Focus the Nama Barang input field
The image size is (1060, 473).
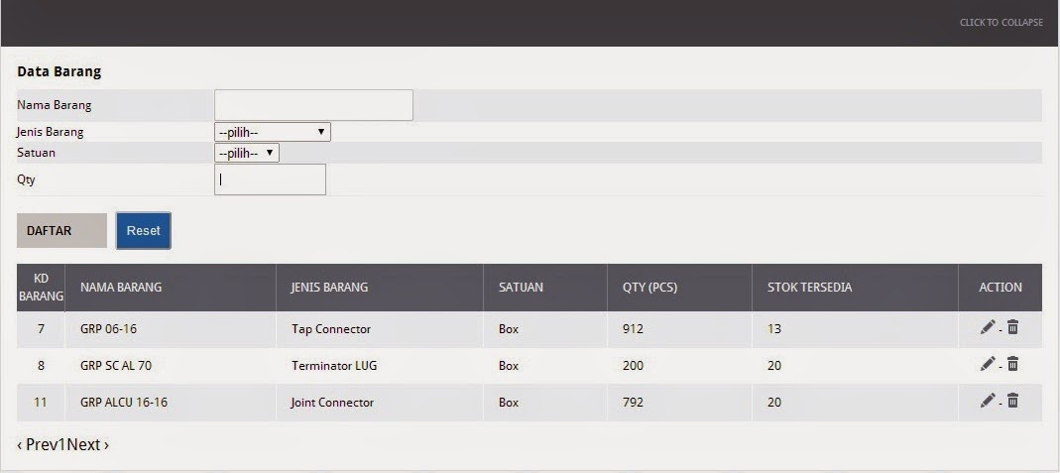point(313,105)
